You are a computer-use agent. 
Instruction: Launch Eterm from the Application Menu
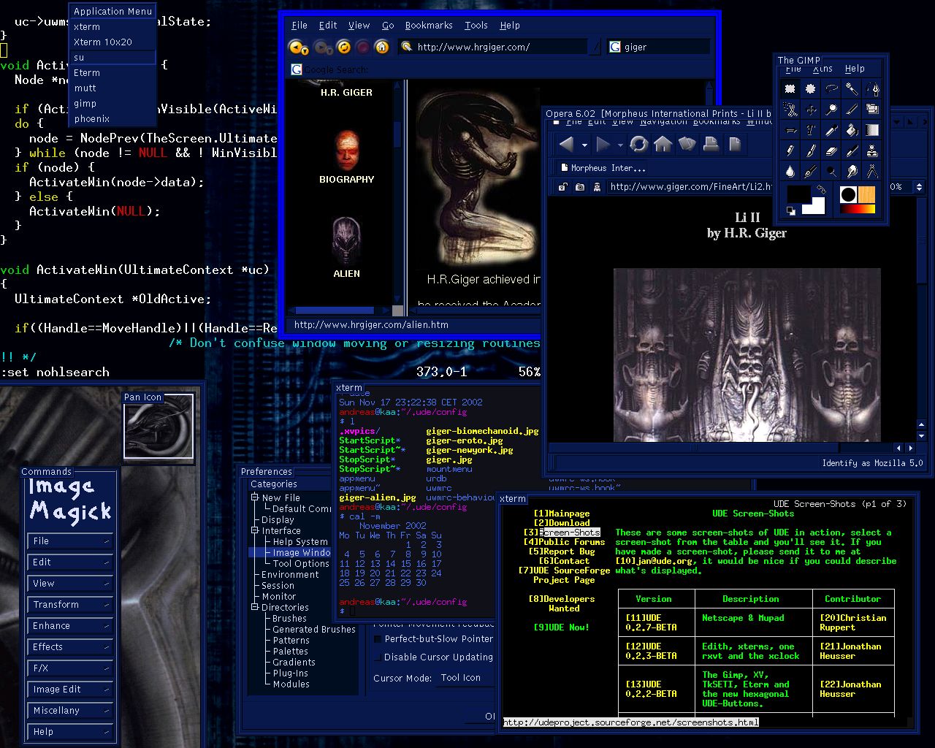[x=112, y=72]
